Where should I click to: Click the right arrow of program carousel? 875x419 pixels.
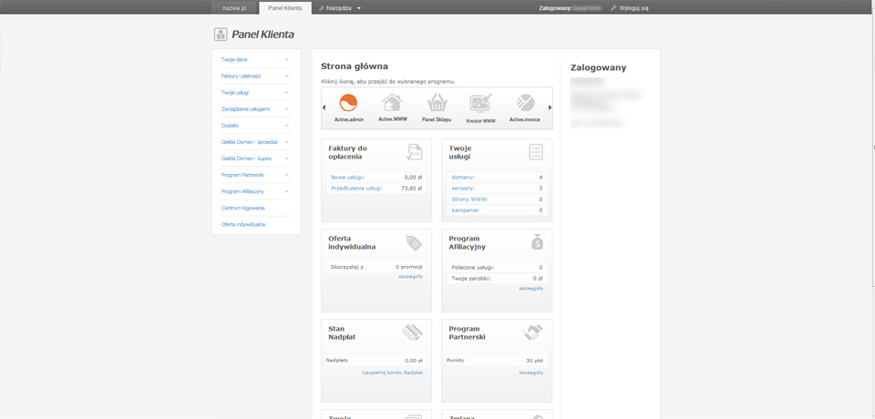[x=550, y=107]
